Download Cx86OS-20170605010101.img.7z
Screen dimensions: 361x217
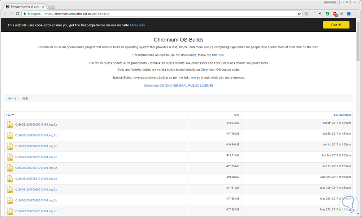tap(36, 135)
